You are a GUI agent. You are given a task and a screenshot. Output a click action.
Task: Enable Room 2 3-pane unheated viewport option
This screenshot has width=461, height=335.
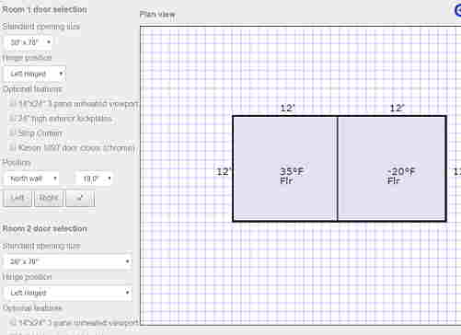[13, 322]
